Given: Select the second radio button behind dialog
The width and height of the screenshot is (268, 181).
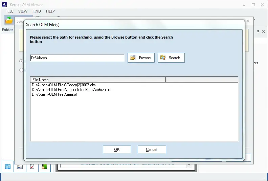Looking at the screenshot, I should point(21,70).
